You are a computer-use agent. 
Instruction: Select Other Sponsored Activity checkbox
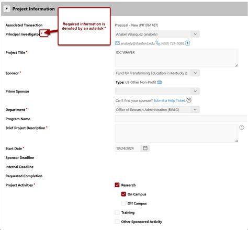pos(117,222)
